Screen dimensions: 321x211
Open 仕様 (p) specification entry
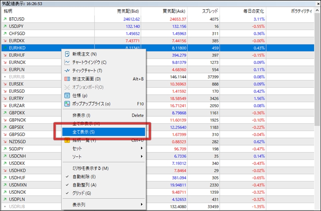(104, 95)
